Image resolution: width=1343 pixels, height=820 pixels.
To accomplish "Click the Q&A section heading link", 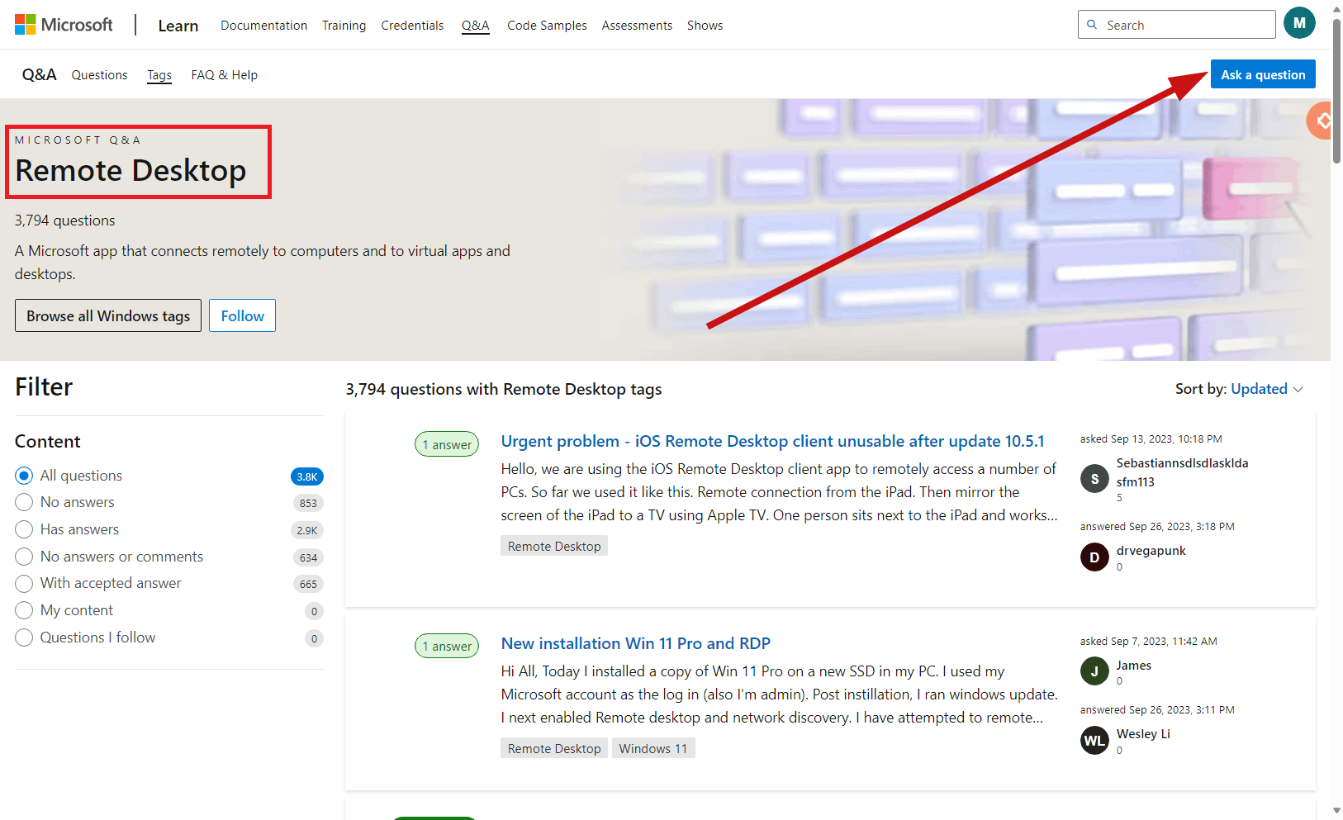I will point(39,74).
